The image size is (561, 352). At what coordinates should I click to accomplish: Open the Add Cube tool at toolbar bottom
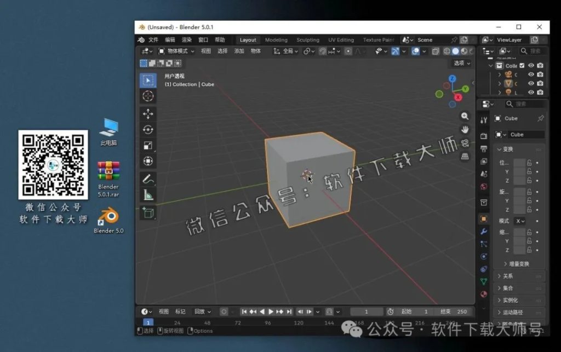click(x=148, y=213)
